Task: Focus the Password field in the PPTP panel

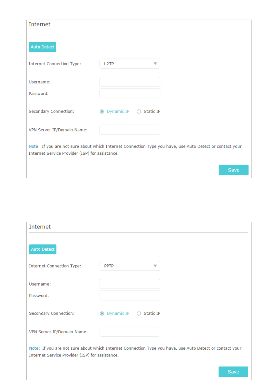Action: 130,295
